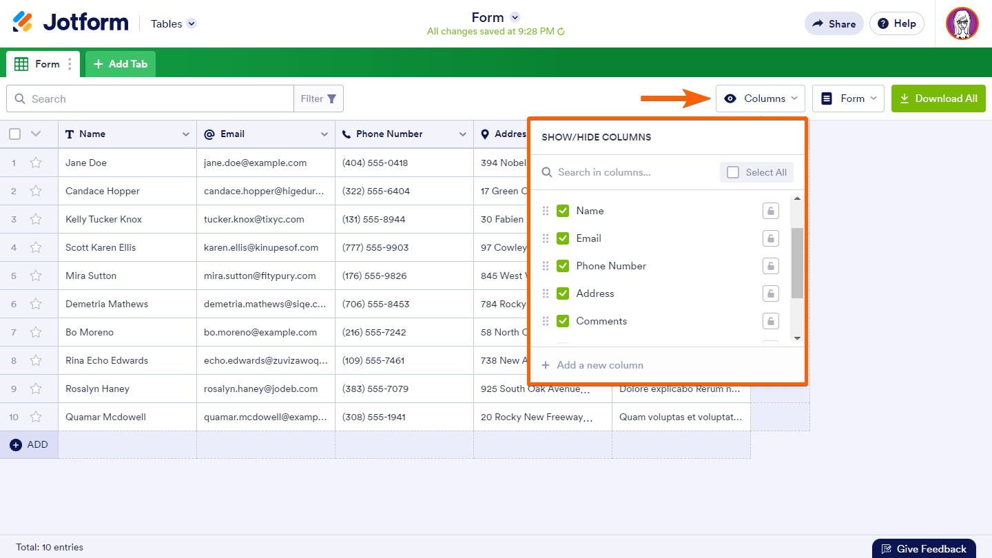This screenshot has width=992, height=558.
Task: Click the Filter funnel button
Action: point(319,99)
